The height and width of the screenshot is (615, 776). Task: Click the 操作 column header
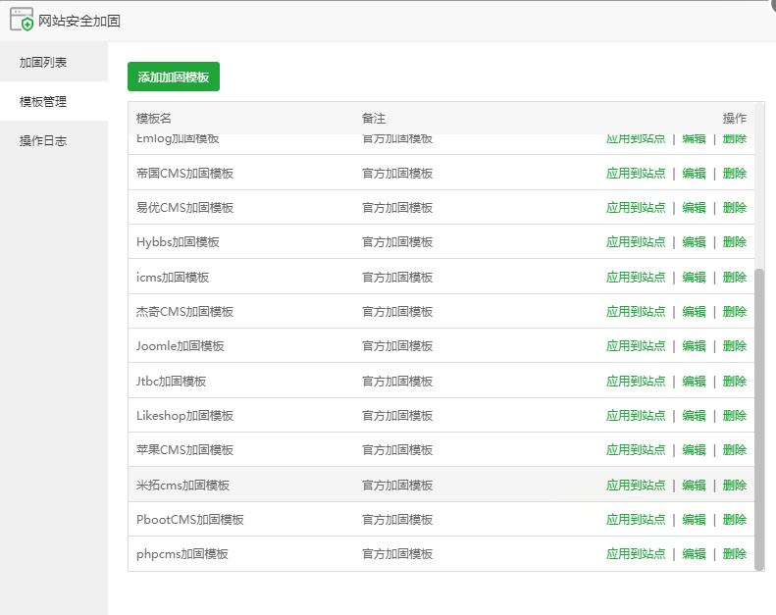click(735, 119)
